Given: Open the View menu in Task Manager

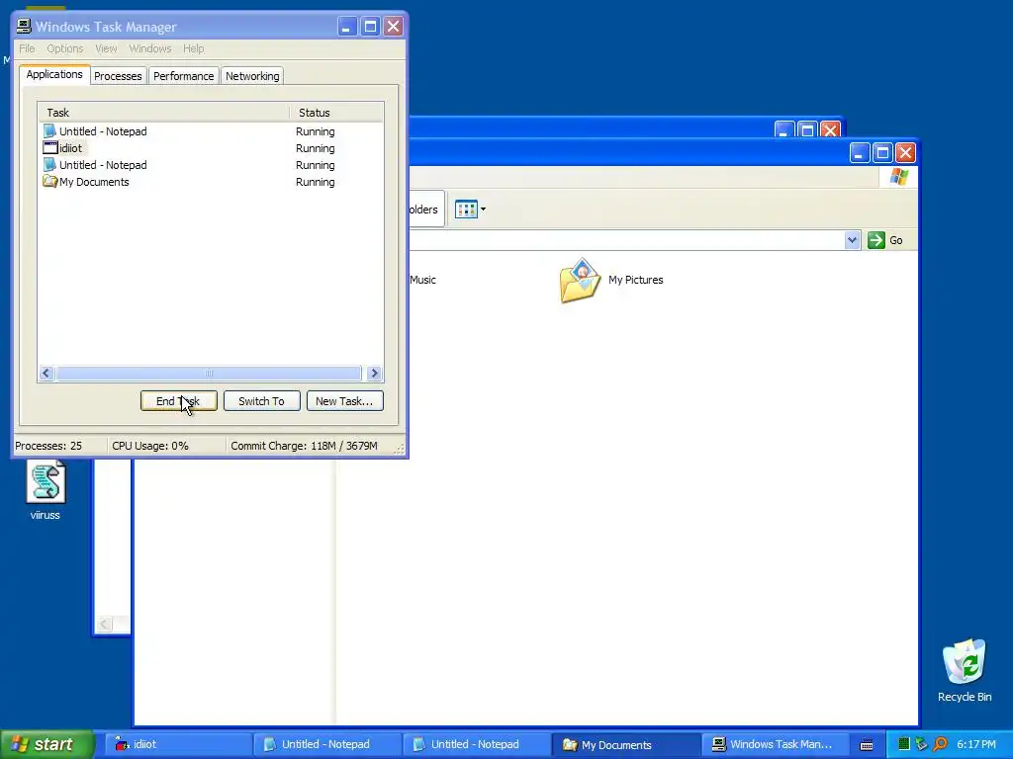Looking at the screenshot, I should (x=106, y=48).
